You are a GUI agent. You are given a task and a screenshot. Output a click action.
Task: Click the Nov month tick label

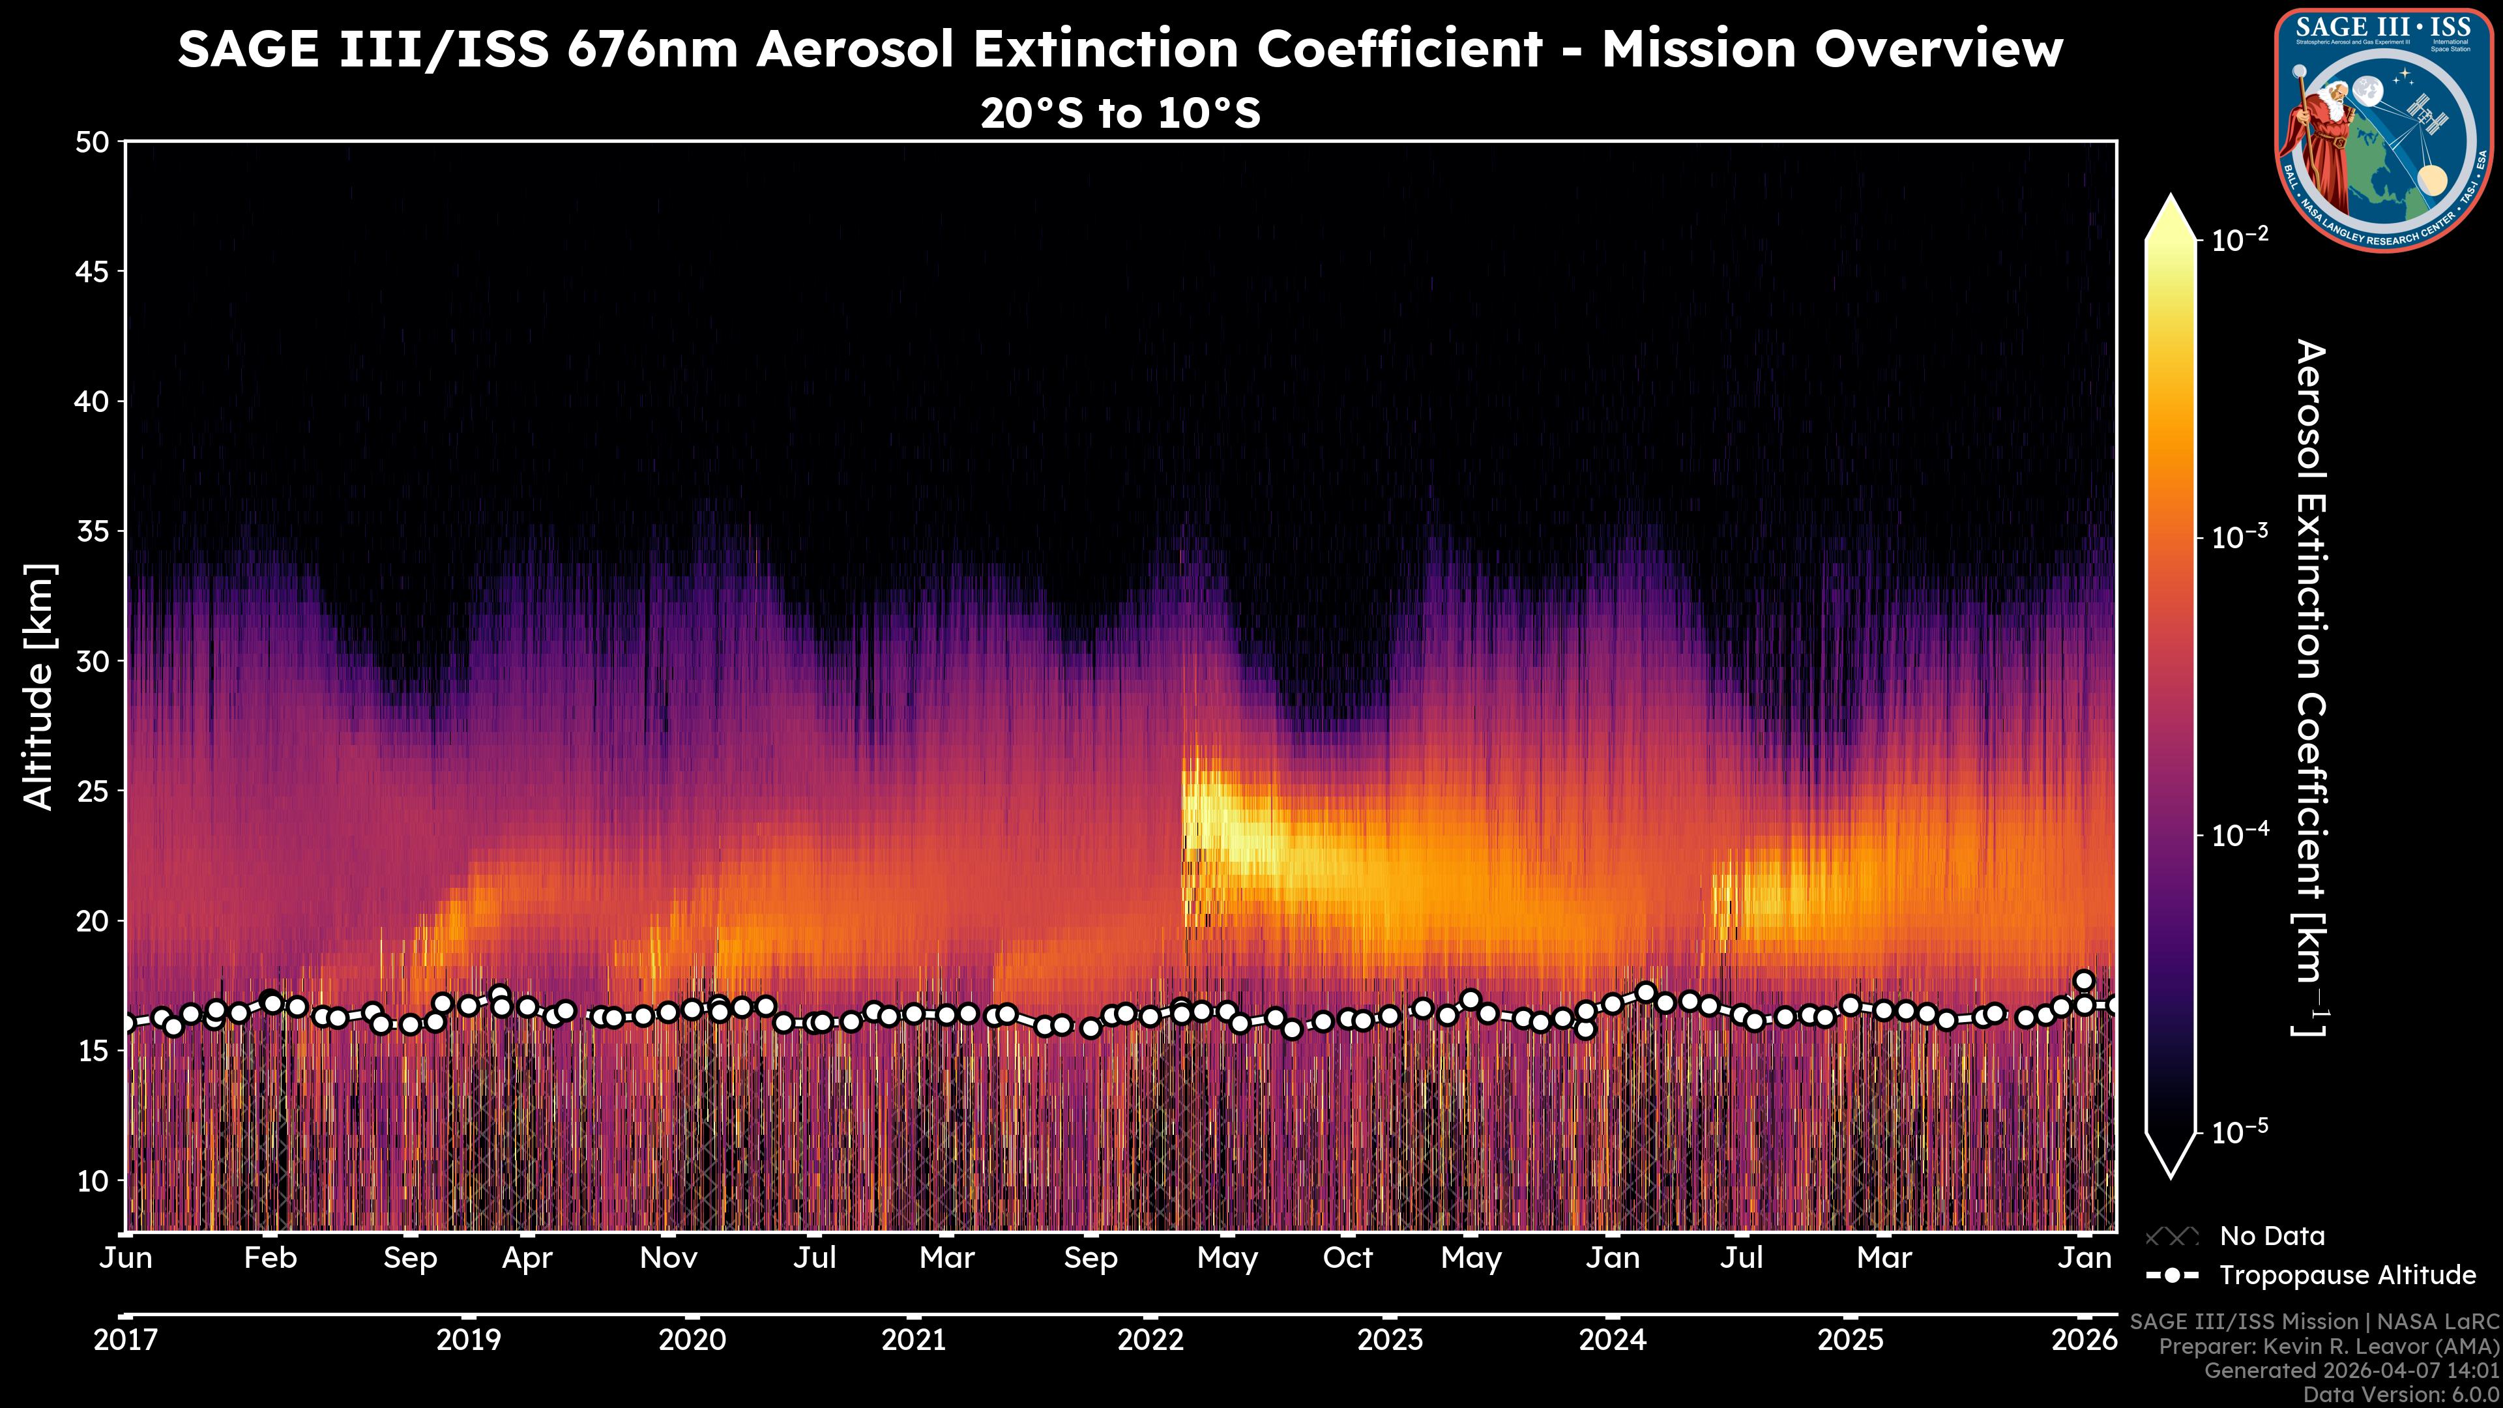(669, 1258)
